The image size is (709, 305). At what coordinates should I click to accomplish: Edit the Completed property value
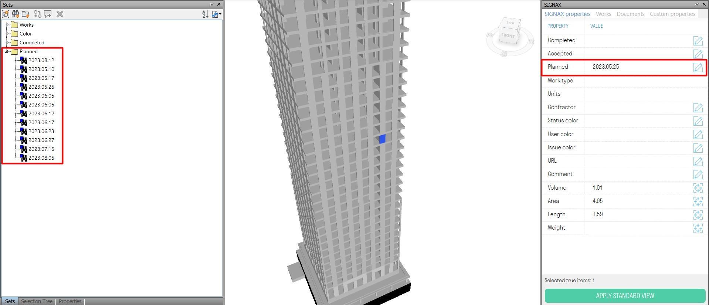[x=698, y=40]
